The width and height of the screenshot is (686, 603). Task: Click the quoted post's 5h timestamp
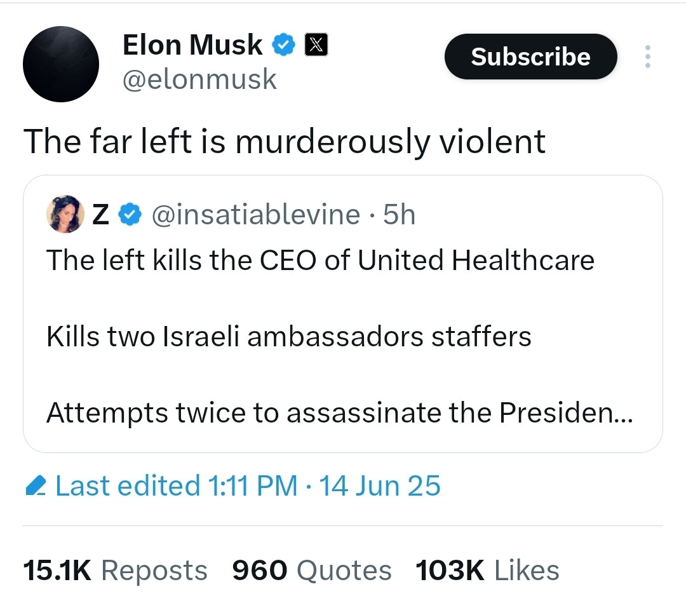[400, 215]
